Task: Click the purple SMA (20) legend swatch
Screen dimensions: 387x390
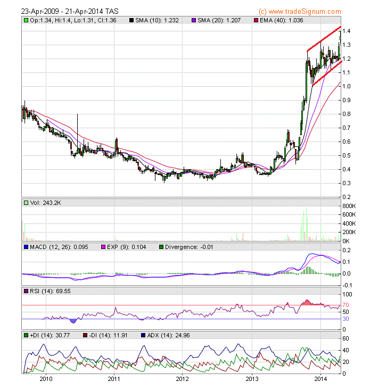Action: 194,20
